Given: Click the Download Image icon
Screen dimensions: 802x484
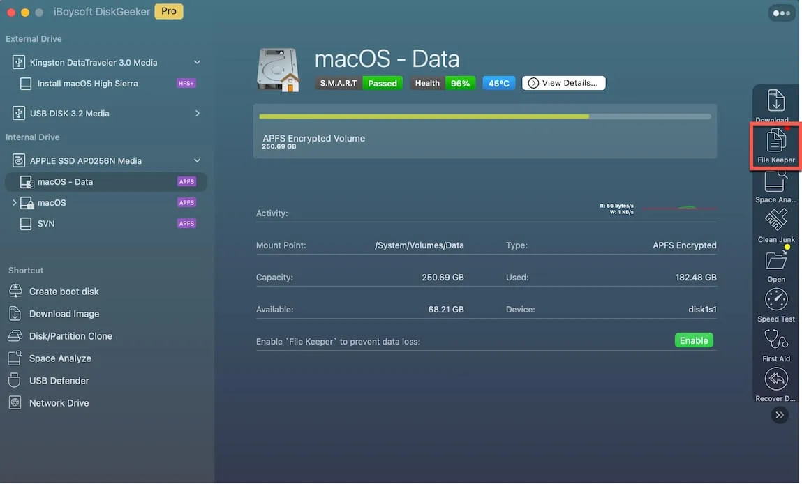Looking at the screenshot, I should pos(15,313).
